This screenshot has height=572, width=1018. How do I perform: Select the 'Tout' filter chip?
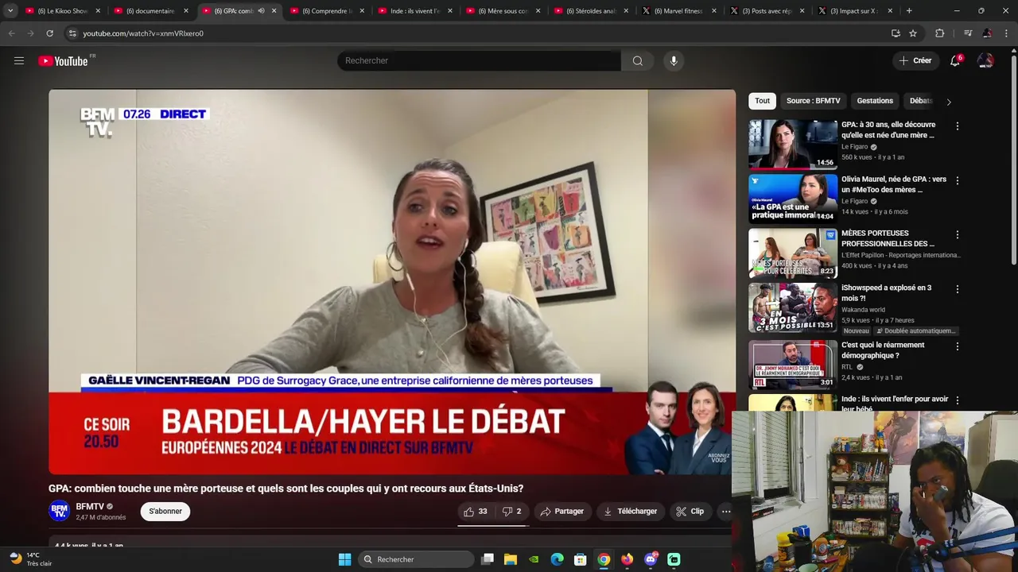[x=762, y=101]
